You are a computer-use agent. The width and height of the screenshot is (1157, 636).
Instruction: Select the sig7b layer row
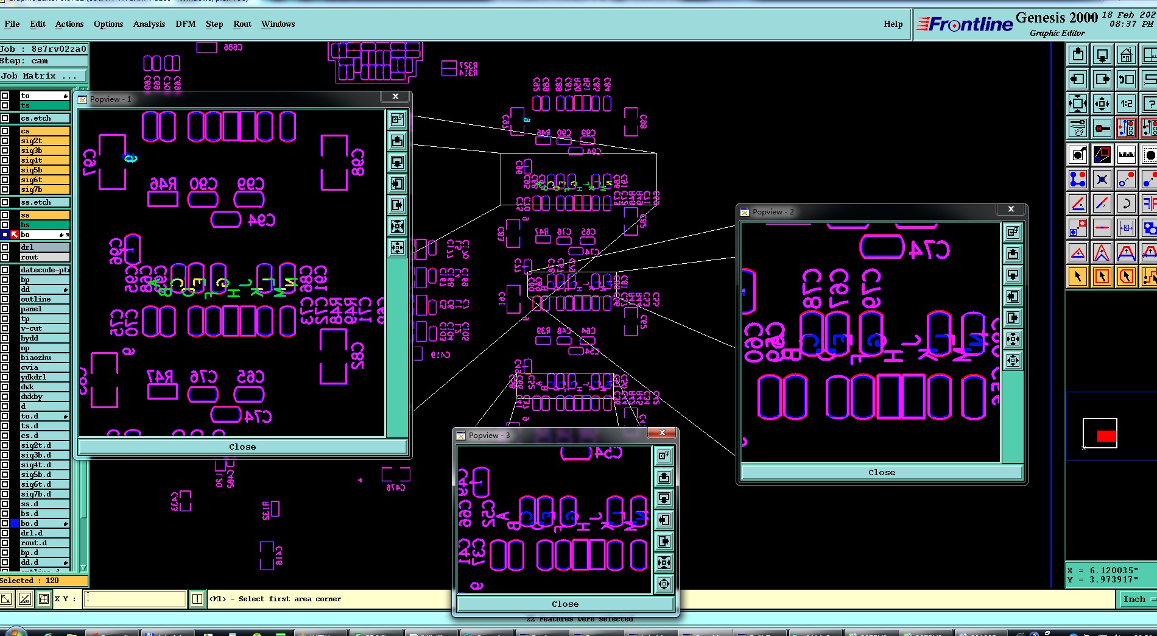(x=44, y=189)
